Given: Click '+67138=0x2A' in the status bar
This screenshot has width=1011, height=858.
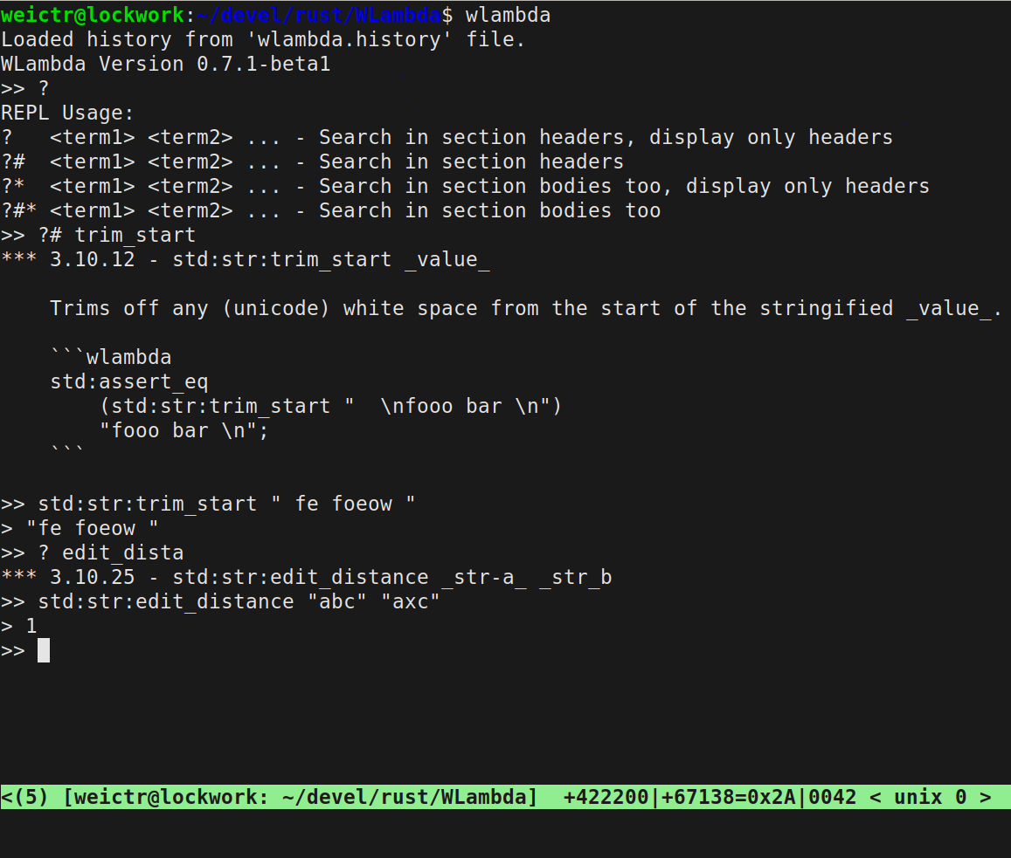Looking at the screenshot, I should coord(729,797).
